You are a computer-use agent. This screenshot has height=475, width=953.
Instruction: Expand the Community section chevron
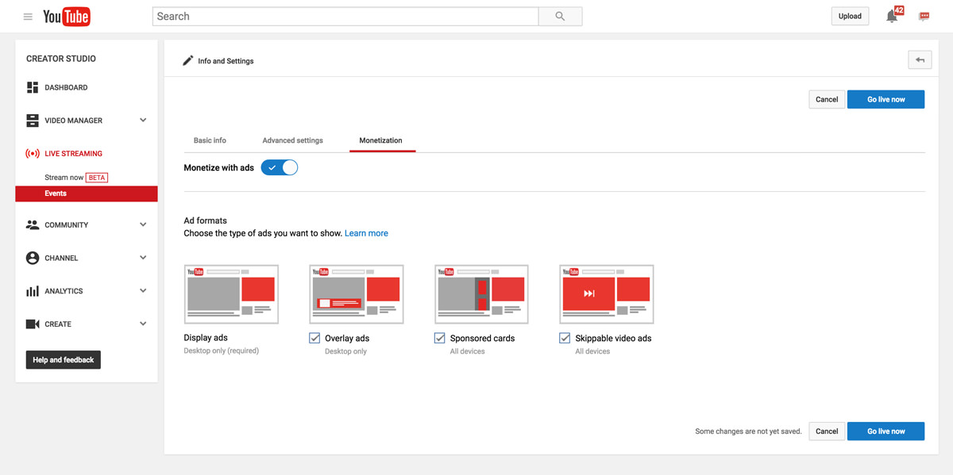pyautogui.click(x=143, y=225)
